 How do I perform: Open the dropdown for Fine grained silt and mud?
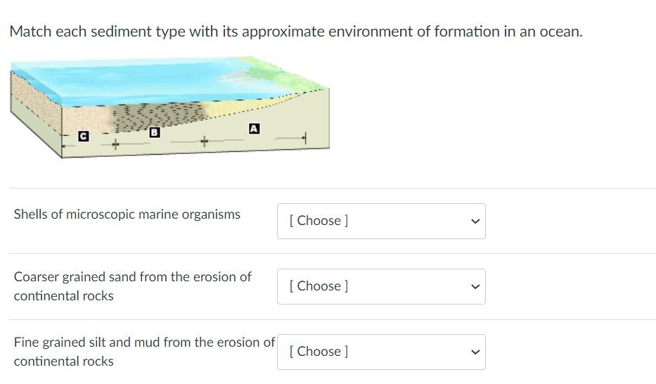click(380, 352)
